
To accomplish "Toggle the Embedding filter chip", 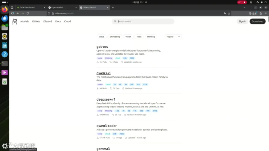I will point(115,37).
